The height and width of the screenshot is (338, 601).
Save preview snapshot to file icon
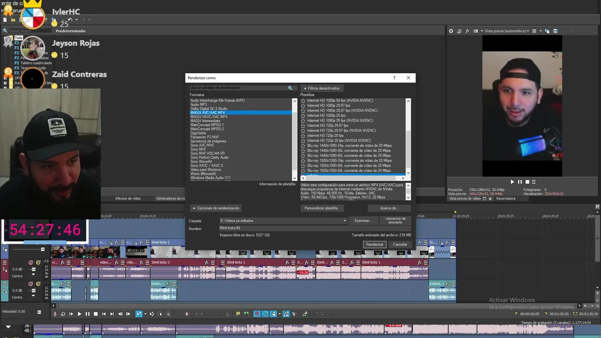pos(555,31)
